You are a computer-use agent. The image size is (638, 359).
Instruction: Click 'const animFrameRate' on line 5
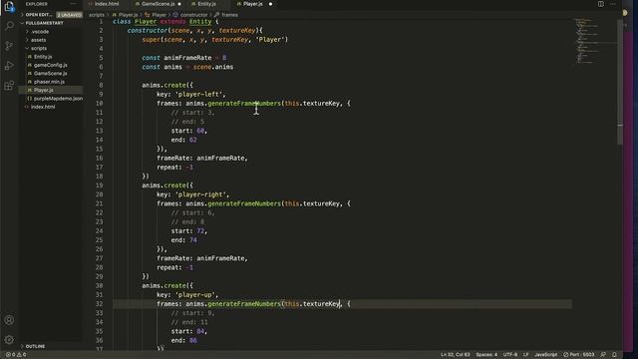[x=176, y=58]
